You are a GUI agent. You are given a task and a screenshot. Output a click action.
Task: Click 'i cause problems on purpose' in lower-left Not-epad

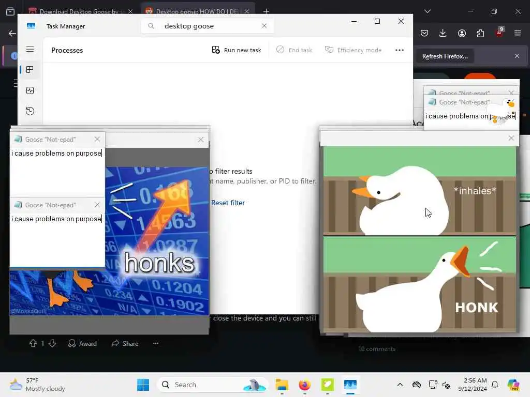pos(56,219)
